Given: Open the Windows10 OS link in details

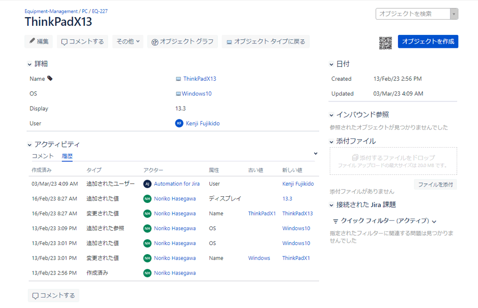Looking at the screenshot, I should [x=196, y=94].
